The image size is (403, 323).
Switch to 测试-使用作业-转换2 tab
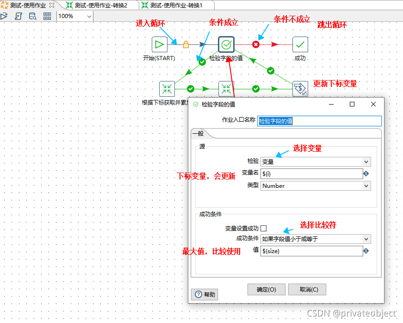coord(101,5)
